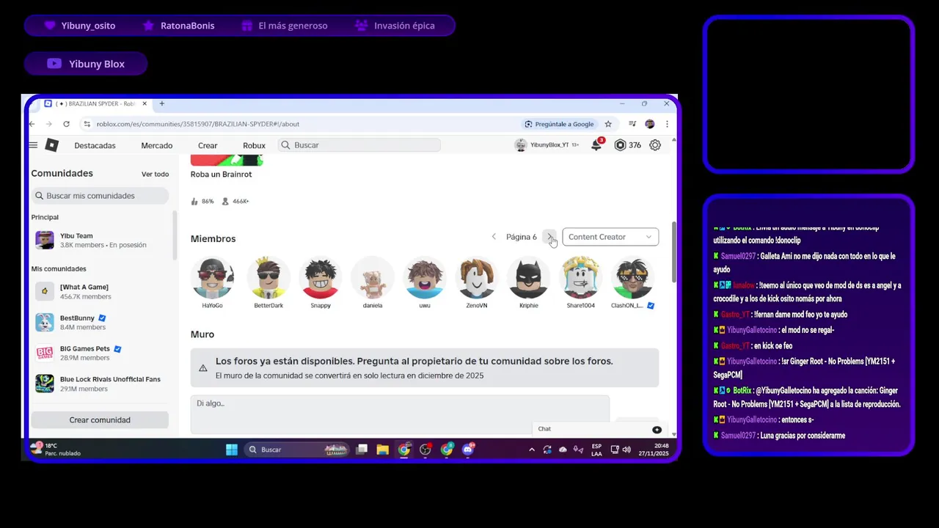Open the Content Creator role dropdown
This screenshot has width=939, height=528.
(x=610, y=237)
